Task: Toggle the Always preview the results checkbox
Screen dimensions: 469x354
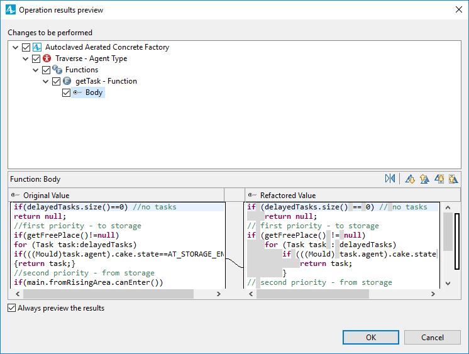Action: point(12,307)
